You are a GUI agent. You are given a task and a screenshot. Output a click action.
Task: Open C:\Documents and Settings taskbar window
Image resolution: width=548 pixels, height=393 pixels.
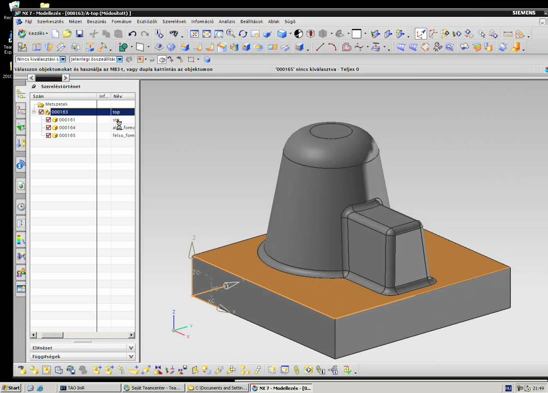click(217, 388)
